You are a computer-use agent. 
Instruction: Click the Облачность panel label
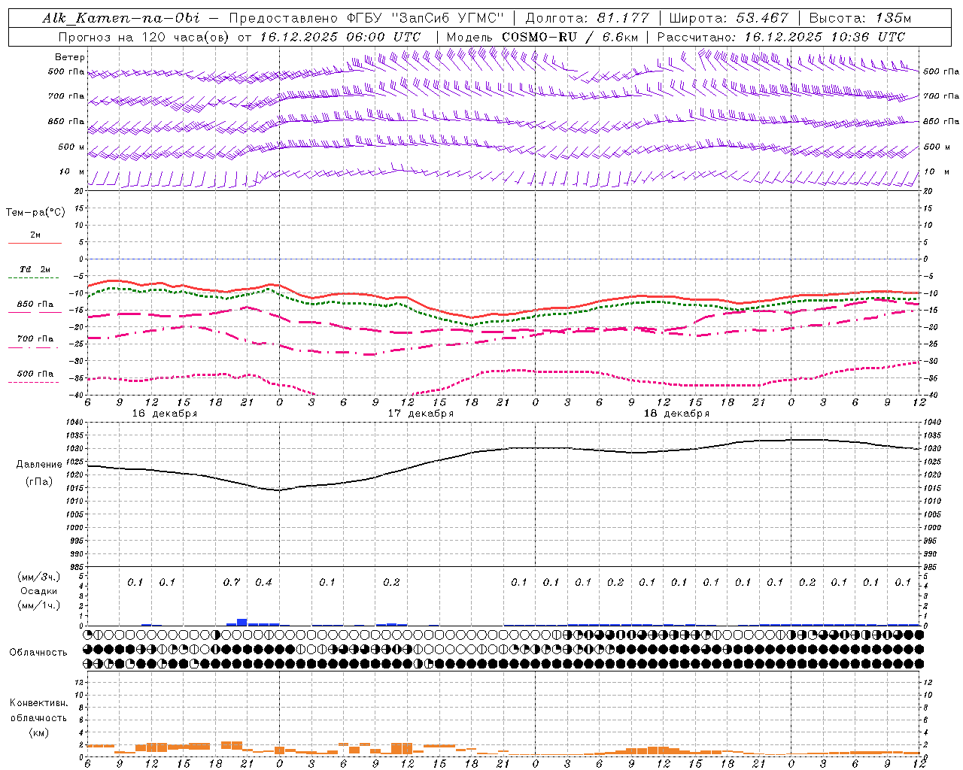(38, 653)
